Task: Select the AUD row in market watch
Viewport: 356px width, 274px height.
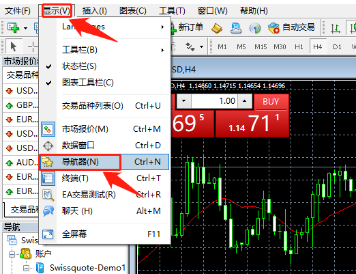Action: point(21,163)
